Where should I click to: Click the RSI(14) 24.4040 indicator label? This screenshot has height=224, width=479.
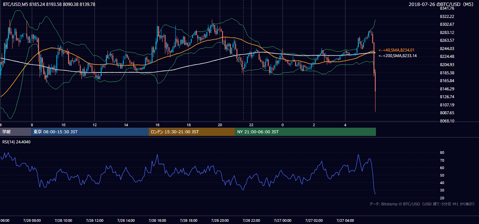pyautogui.click(x=16, y=141)
